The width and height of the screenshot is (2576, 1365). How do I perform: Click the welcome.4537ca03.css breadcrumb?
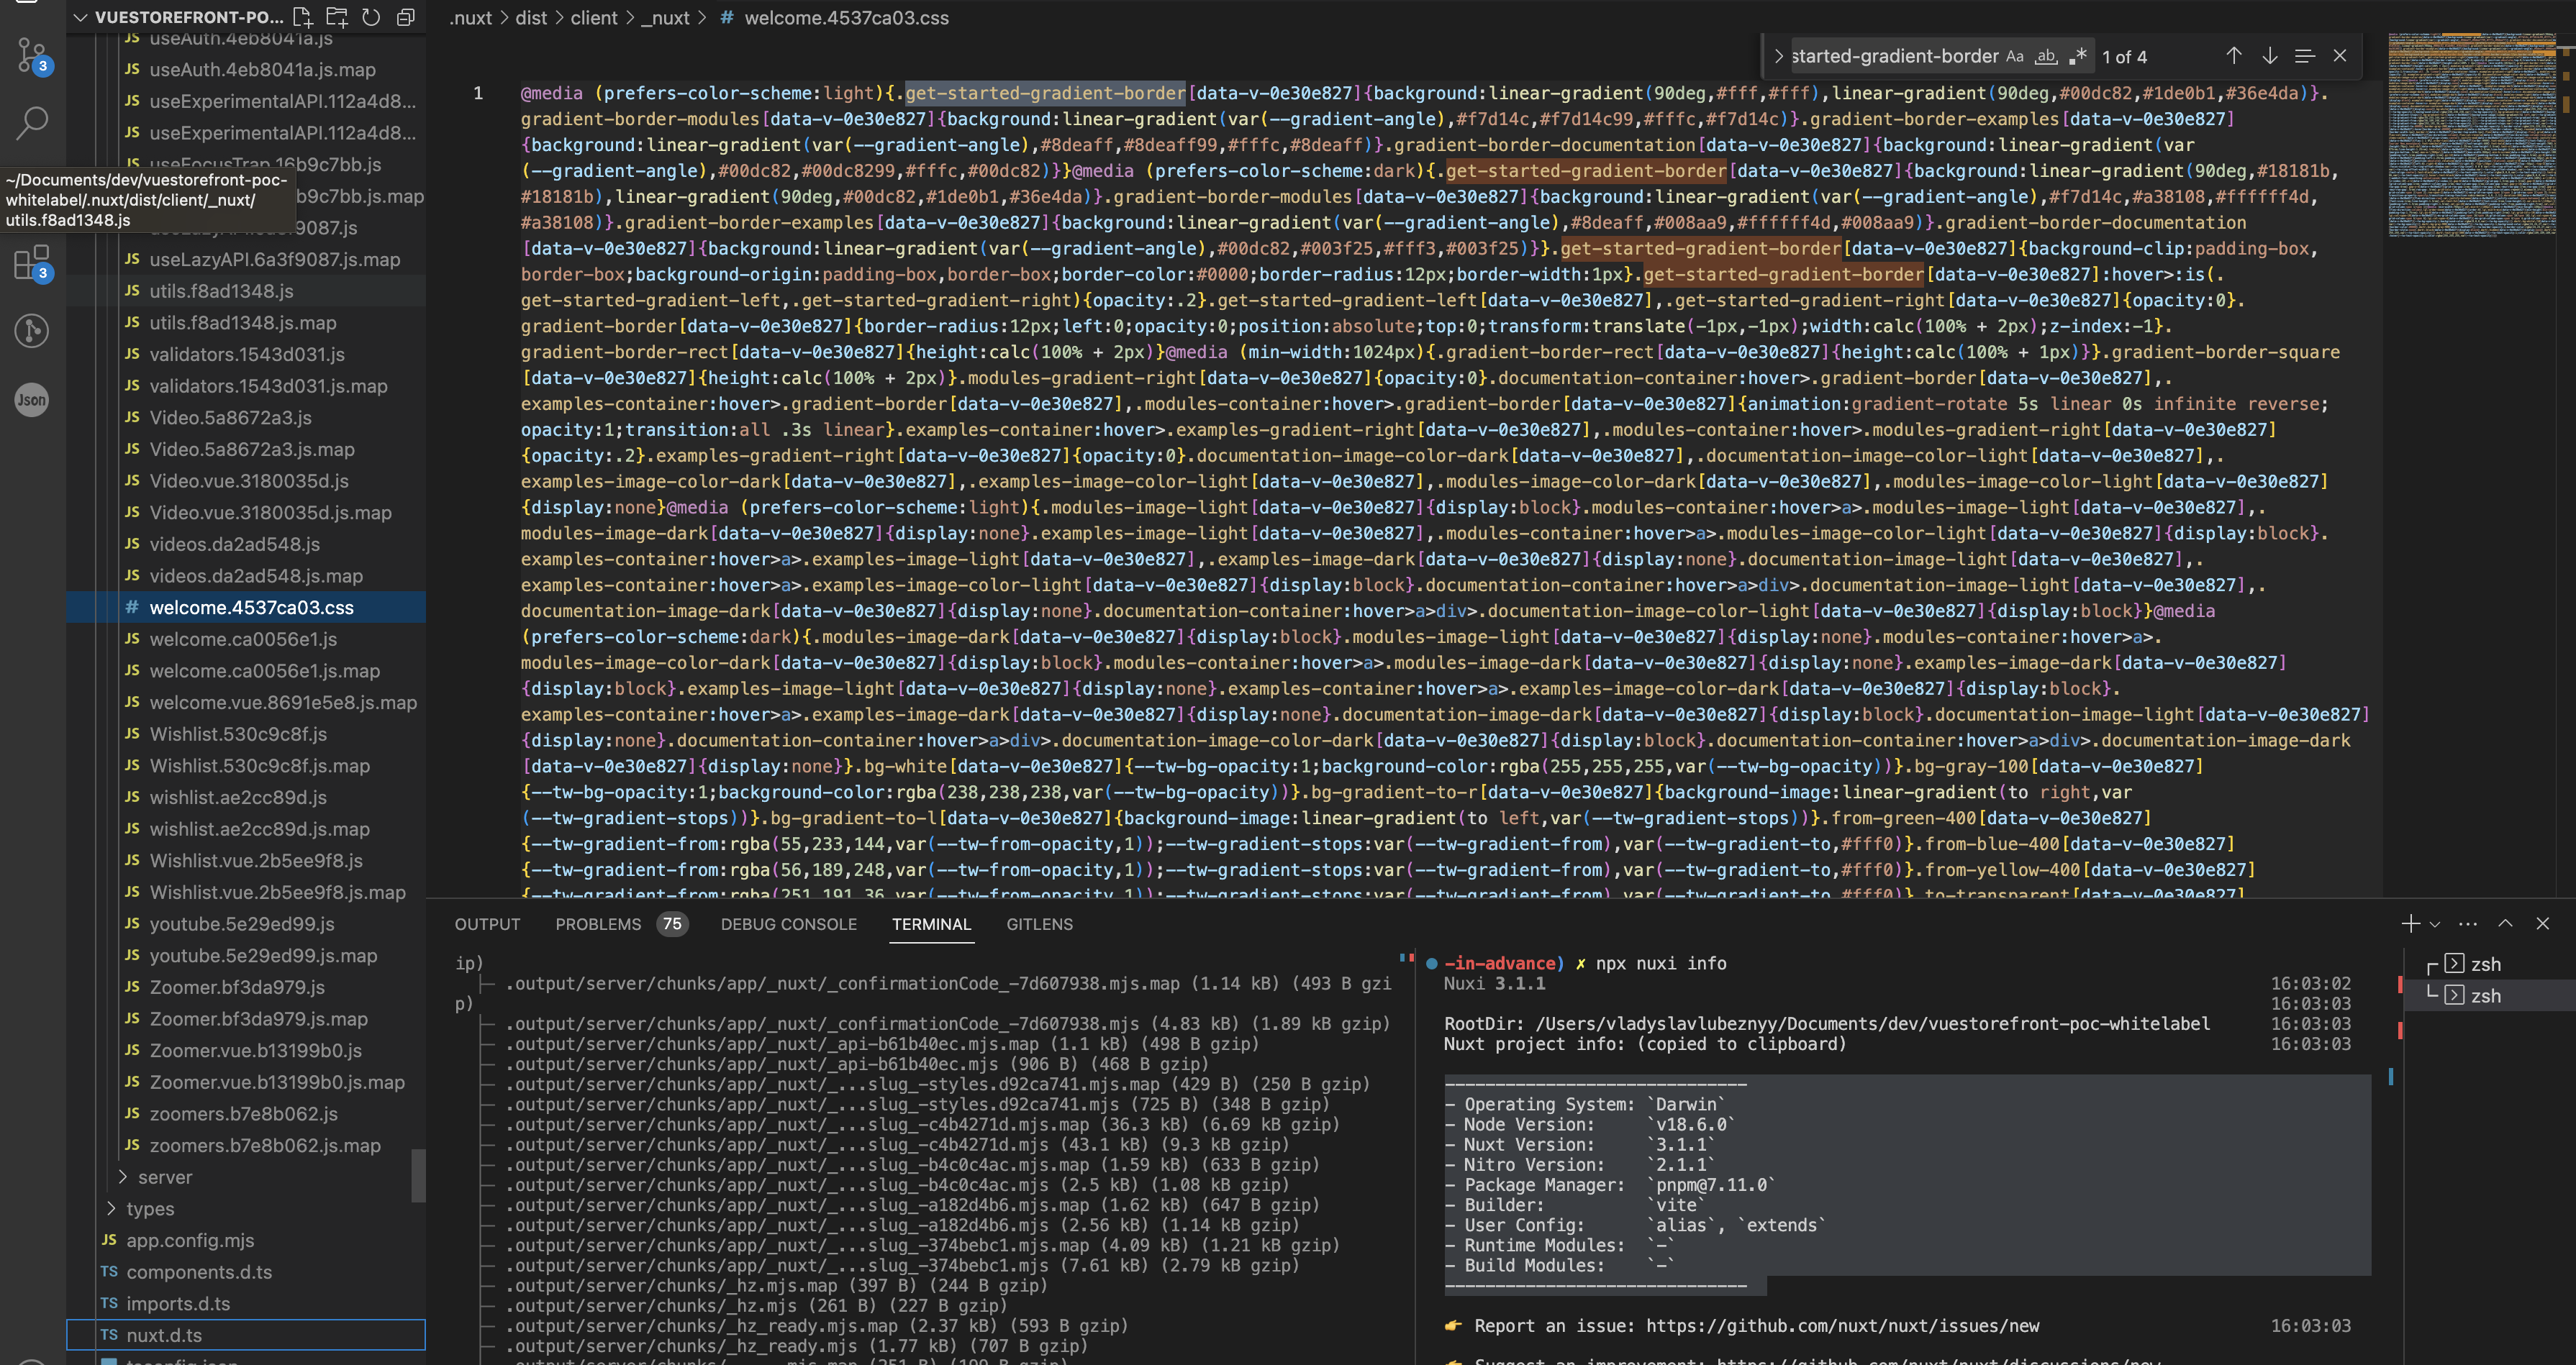846,18
